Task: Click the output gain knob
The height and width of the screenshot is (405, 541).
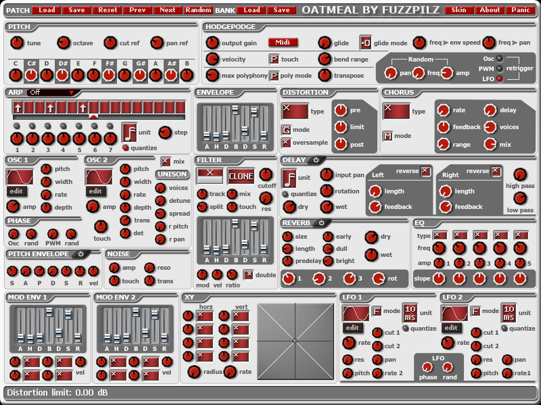Action: 212,43
